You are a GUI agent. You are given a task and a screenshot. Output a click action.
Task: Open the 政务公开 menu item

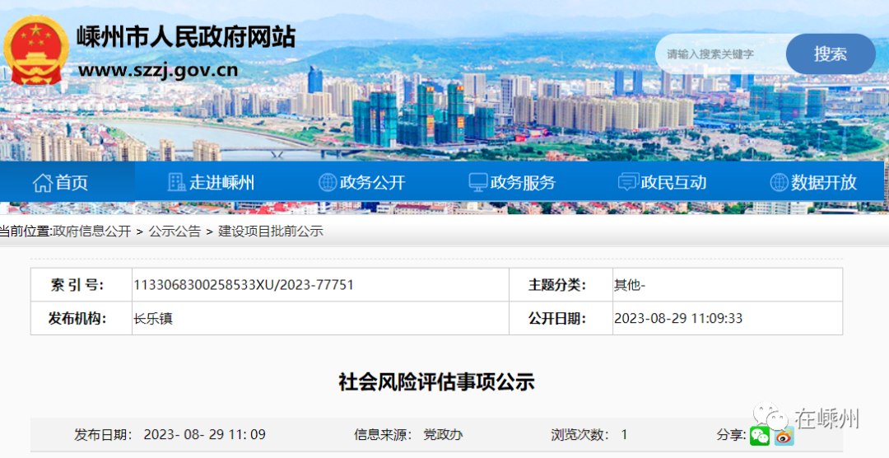click(x=372, y=183)
